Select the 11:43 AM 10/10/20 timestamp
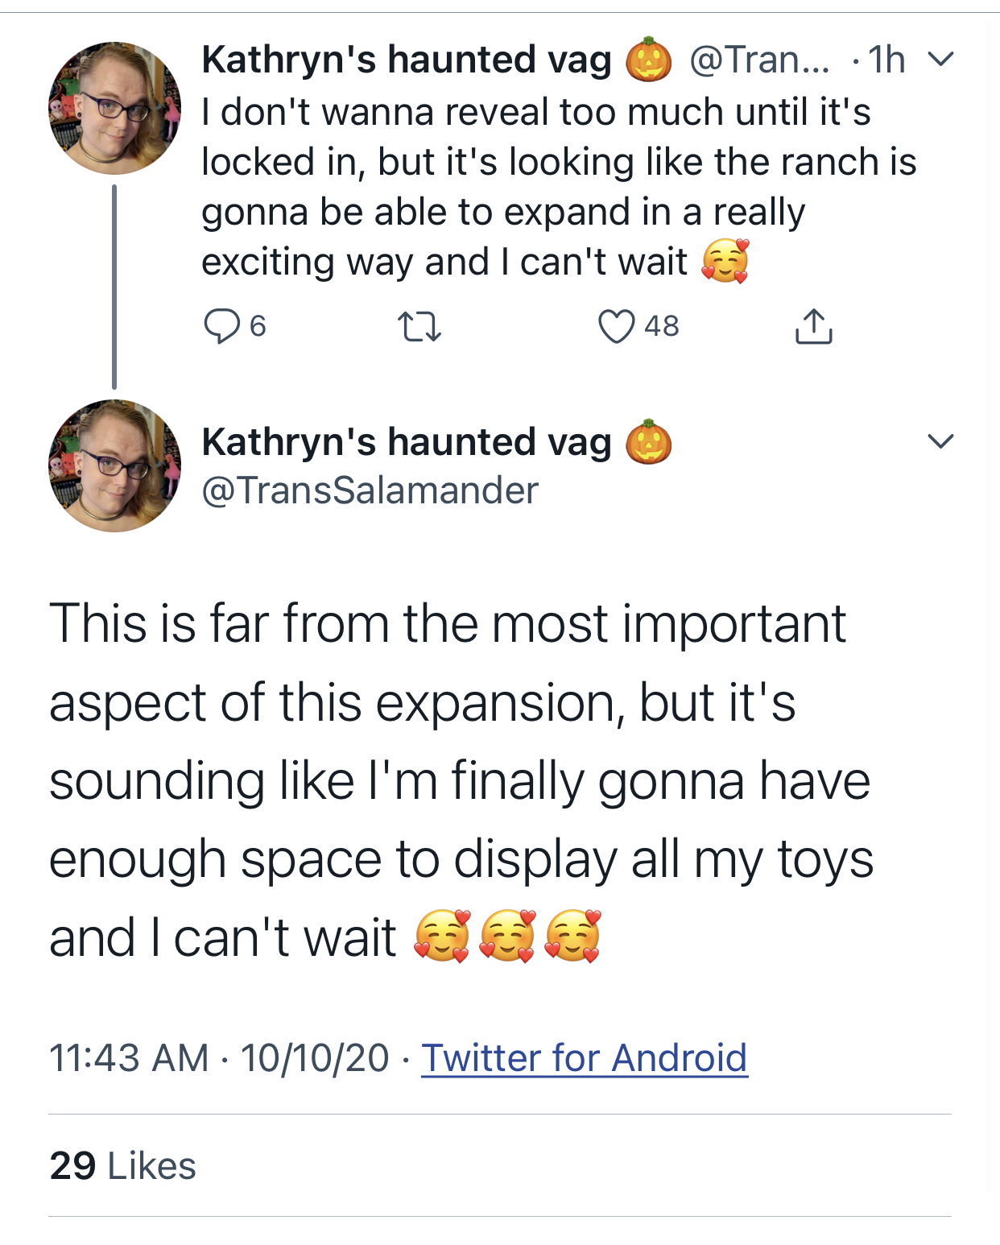 [x=219, y=1057]
